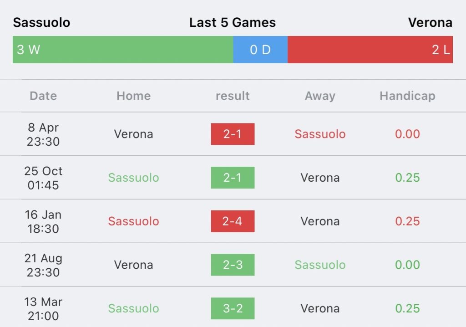Click the Verona team title heading

[x=431, y=23]
